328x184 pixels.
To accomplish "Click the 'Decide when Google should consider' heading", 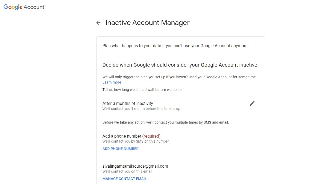I will coord(180,65).
